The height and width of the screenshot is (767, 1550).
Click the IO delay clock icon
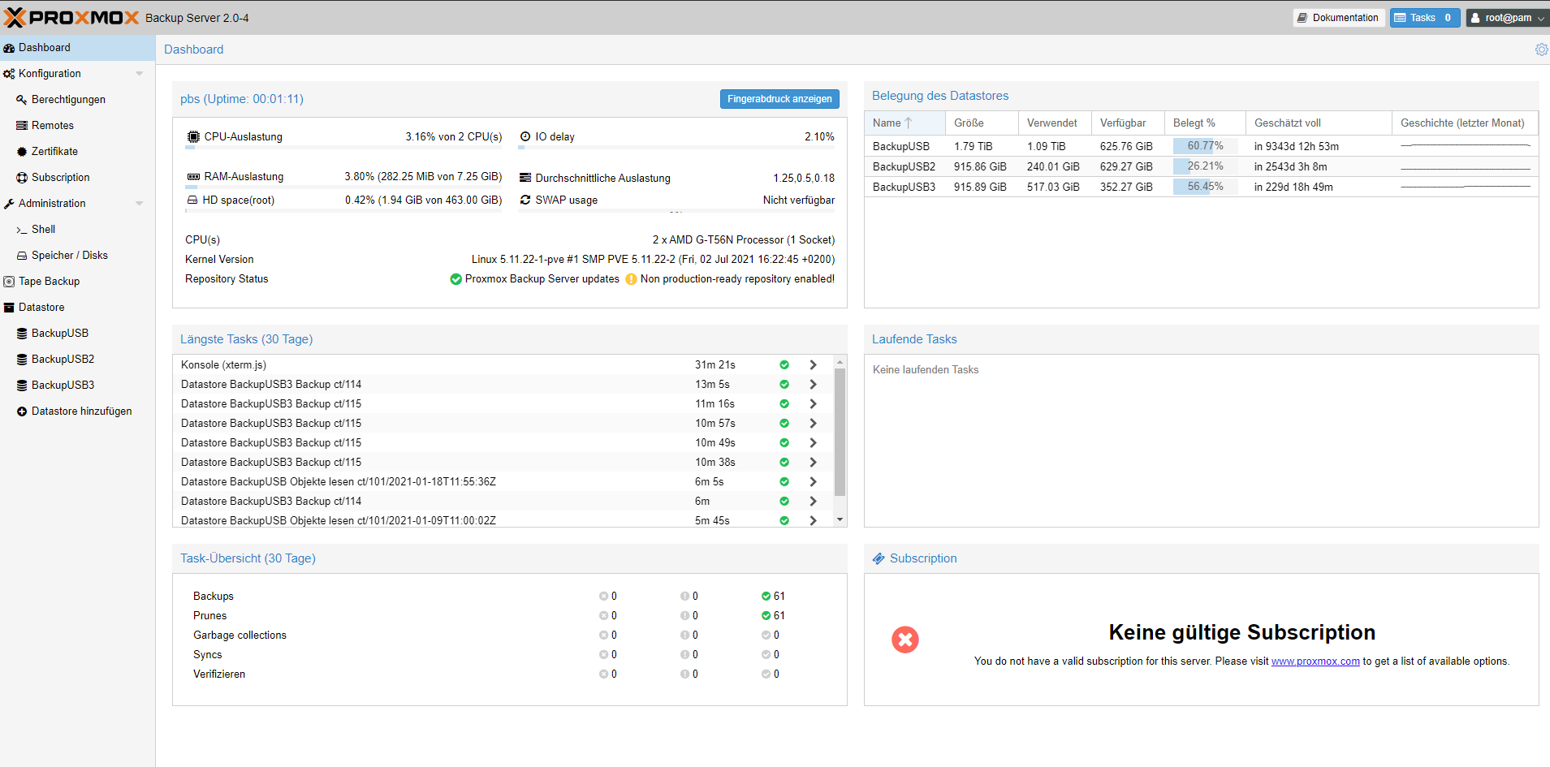[525, 136]
